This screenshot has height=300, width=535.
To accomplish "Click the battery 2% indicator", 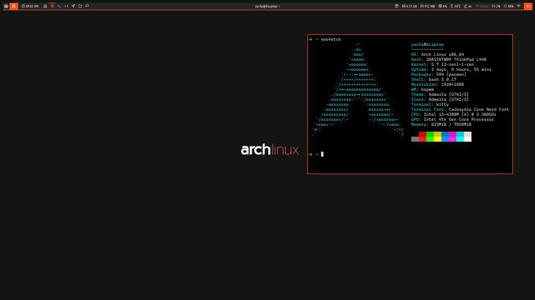I will [x=496, y=6].
